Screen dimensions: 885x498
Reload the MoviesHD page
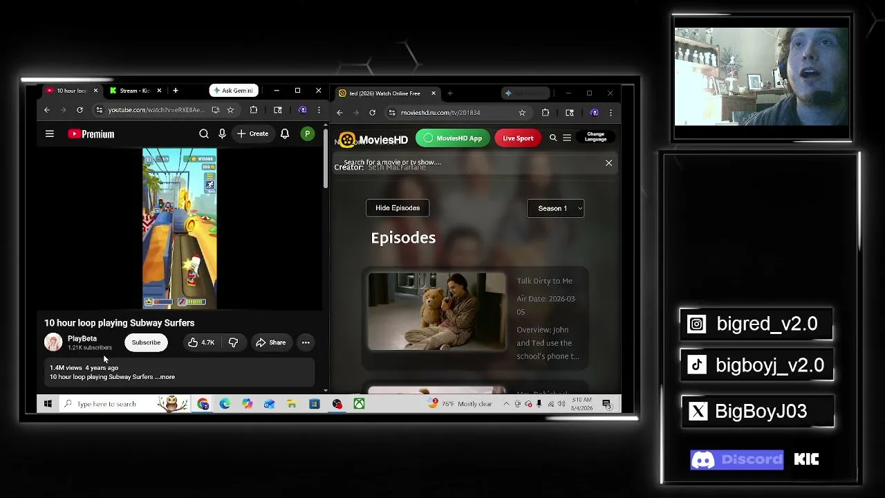pos(372,113)
